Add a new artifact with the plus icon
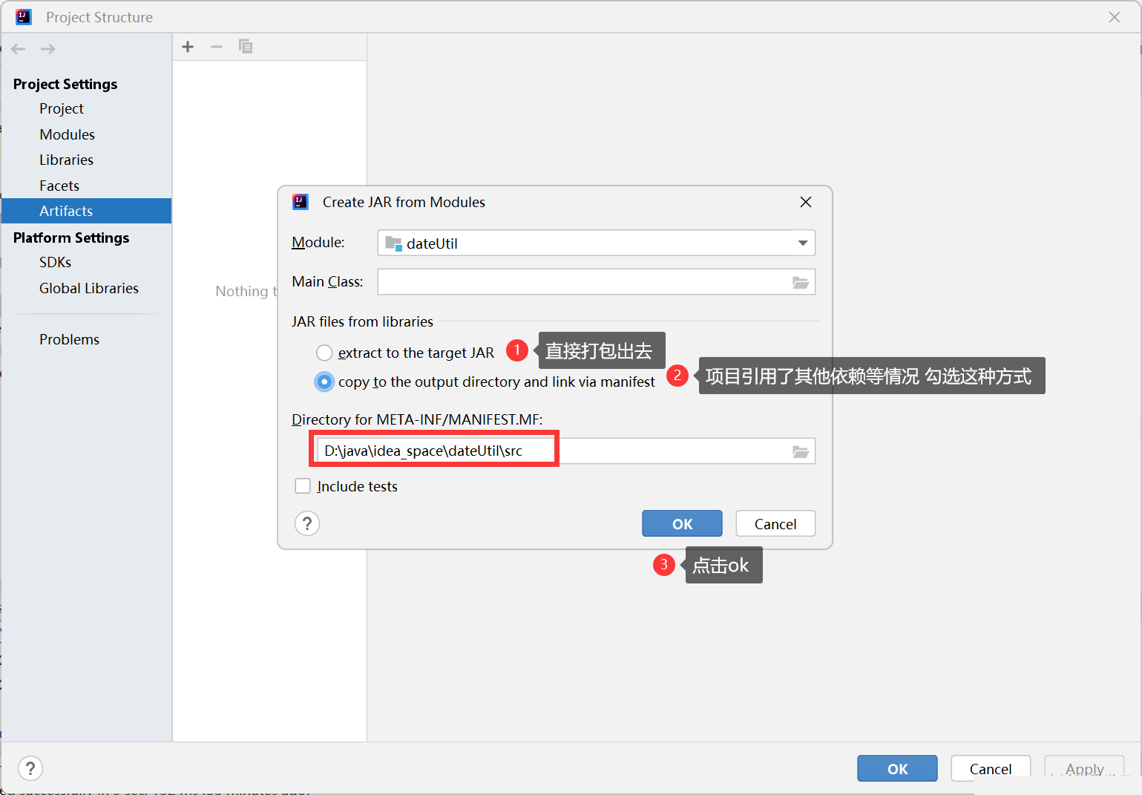The height and width of the screenshot is (795, 1142). (187, 46)
